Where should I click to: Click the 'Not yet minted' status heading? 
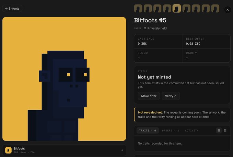point(154,77)
